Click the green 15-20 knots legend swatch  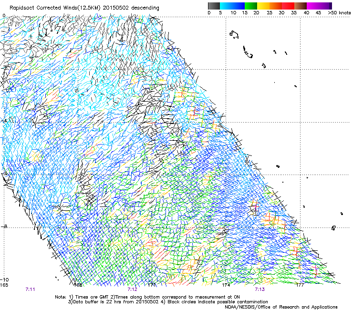(x=251, y=6)
